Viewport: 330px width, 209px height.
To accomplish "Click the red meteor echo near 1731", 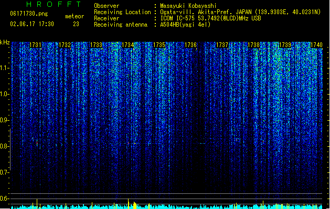I will coord(37,143).
